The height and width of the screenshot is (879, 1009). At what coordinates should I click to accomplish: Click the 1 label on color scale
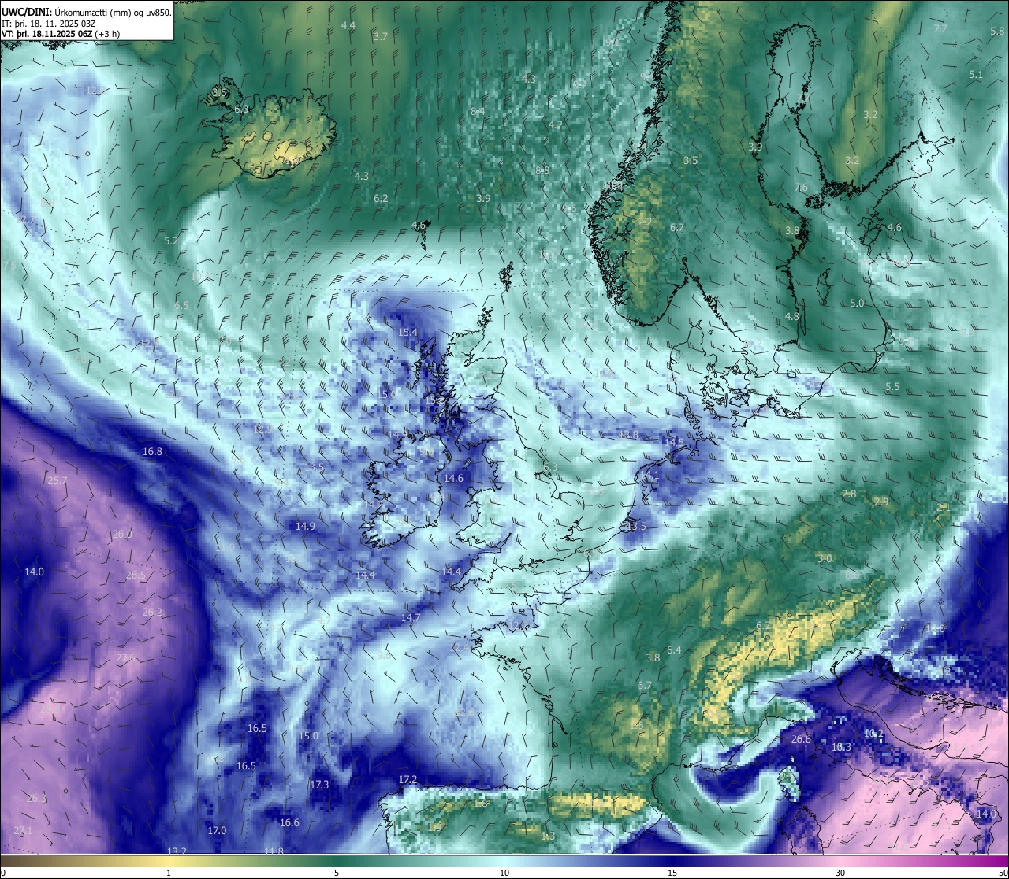point(169,873)
